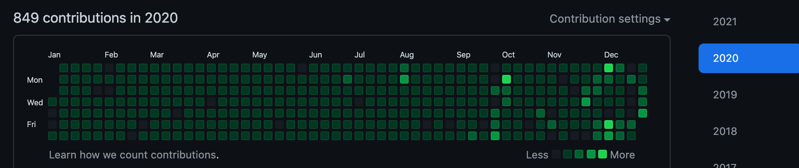
Task: Click the 'Oct' month label
Action: click(508, 55)
